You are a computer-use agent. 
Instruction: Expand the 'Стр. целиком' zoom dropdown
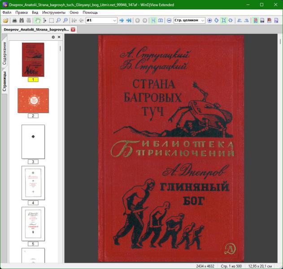pos(203,21)
